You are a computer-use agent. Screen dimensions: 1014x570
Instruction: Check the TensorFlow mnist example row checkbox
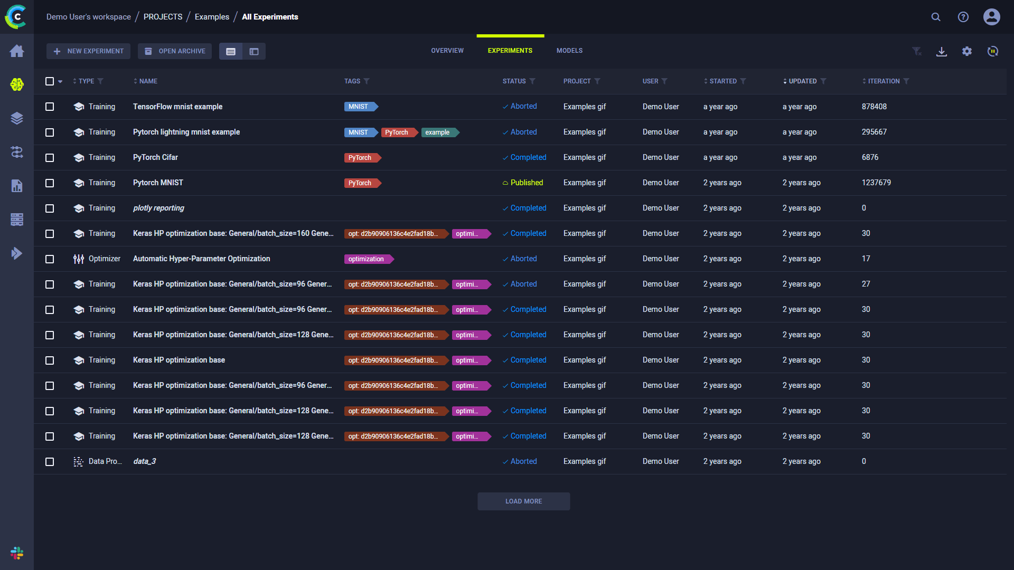tap(50, 107)
